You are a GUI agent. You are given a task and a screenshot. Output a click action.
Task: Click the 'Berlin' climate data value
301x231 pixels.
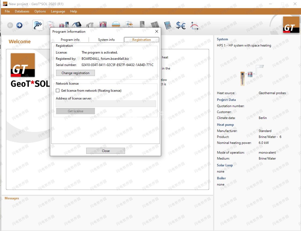pos(262,118)
